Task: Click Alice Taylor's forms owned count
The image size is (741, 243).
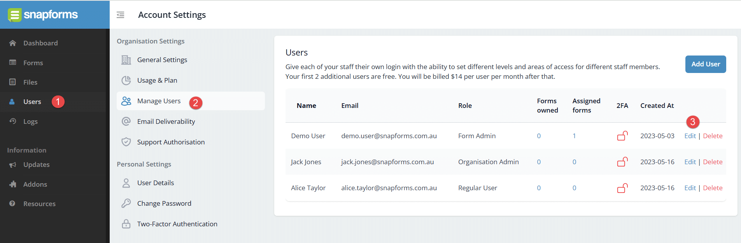Action: coord(539,188)
